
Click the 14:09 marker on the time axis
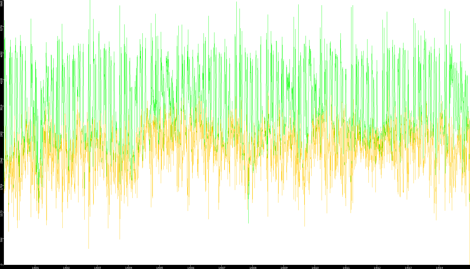(284, 267)
